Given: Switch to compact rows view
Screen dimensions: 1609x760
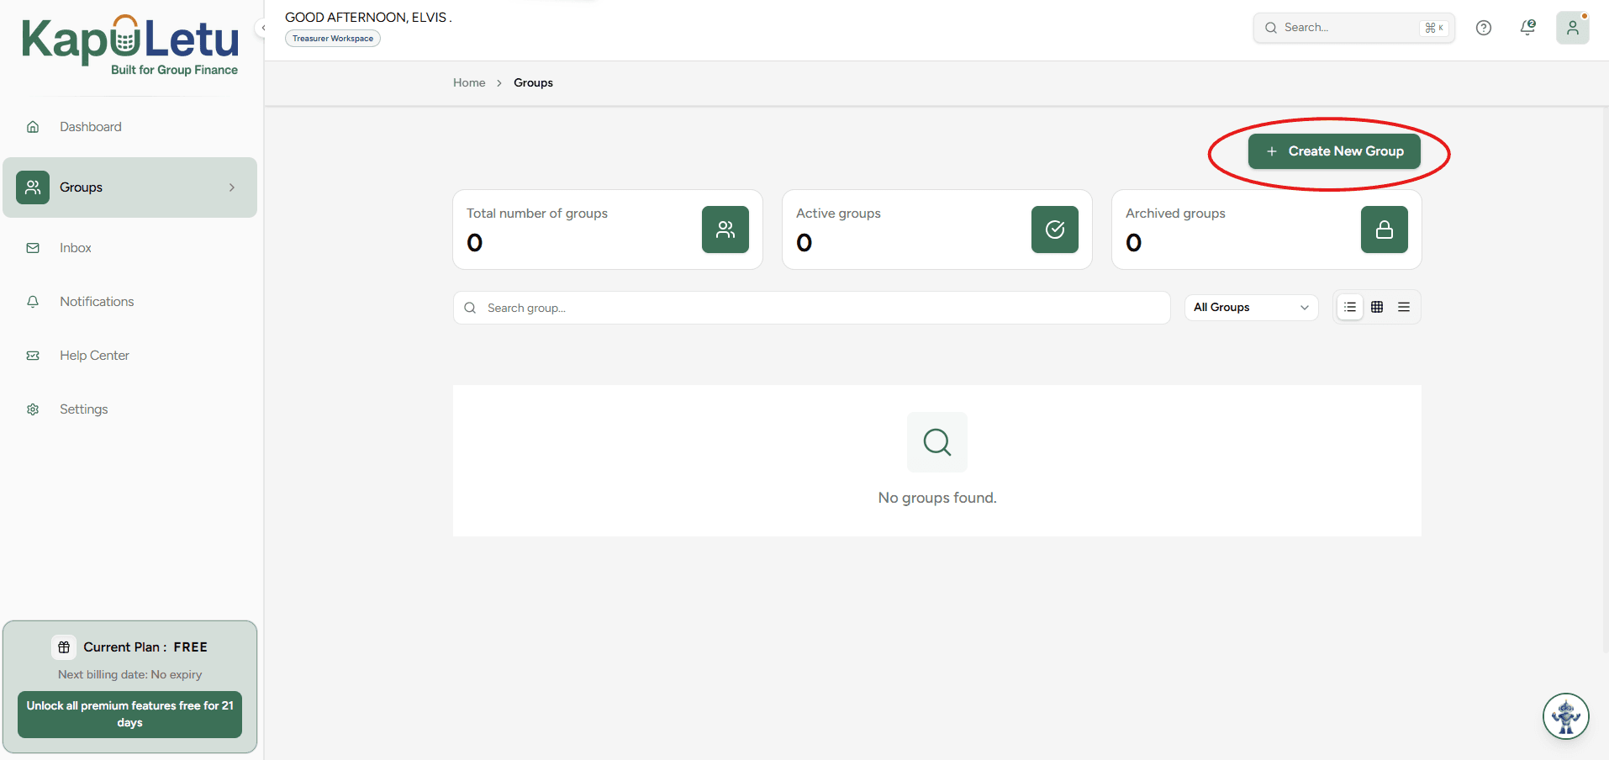Looking at the screenshot, I should 1404,308.
